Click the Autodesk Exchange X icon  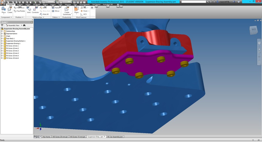tap(234, 2)
